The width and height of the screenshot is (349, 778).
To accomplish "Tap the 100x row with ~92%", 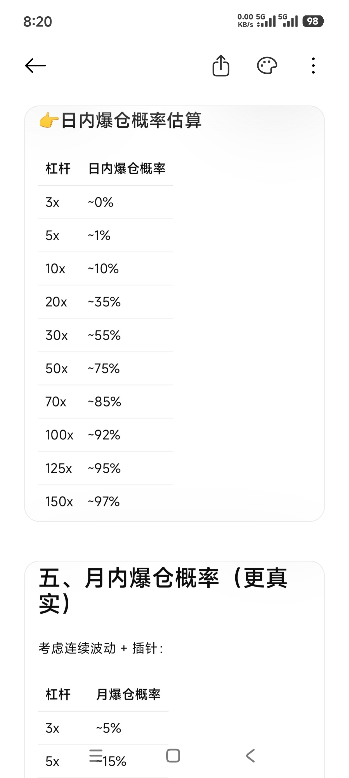I will click(x=106, y=435).
